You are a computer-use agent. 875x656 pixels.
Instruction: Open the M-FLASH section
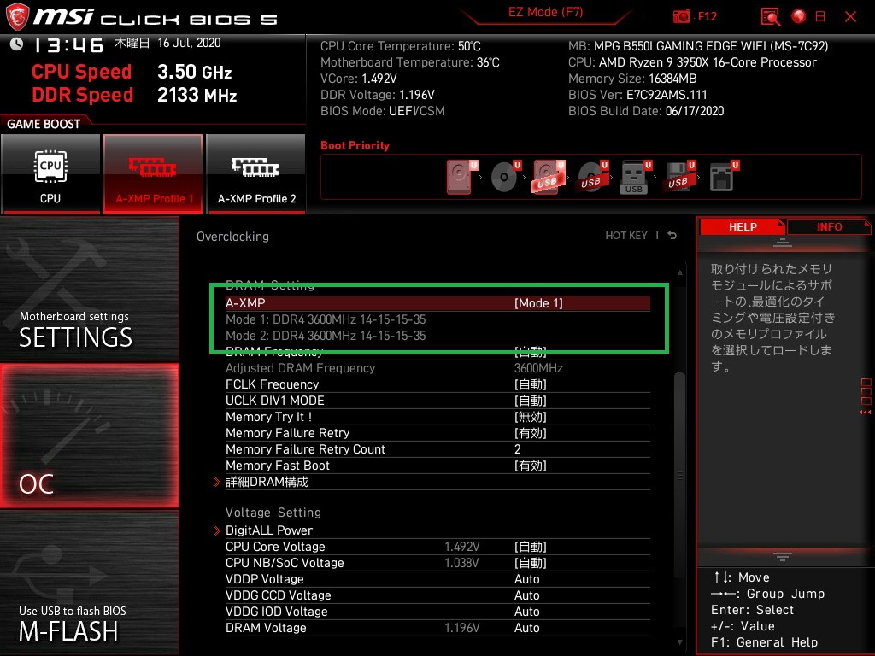click(89, 583)
